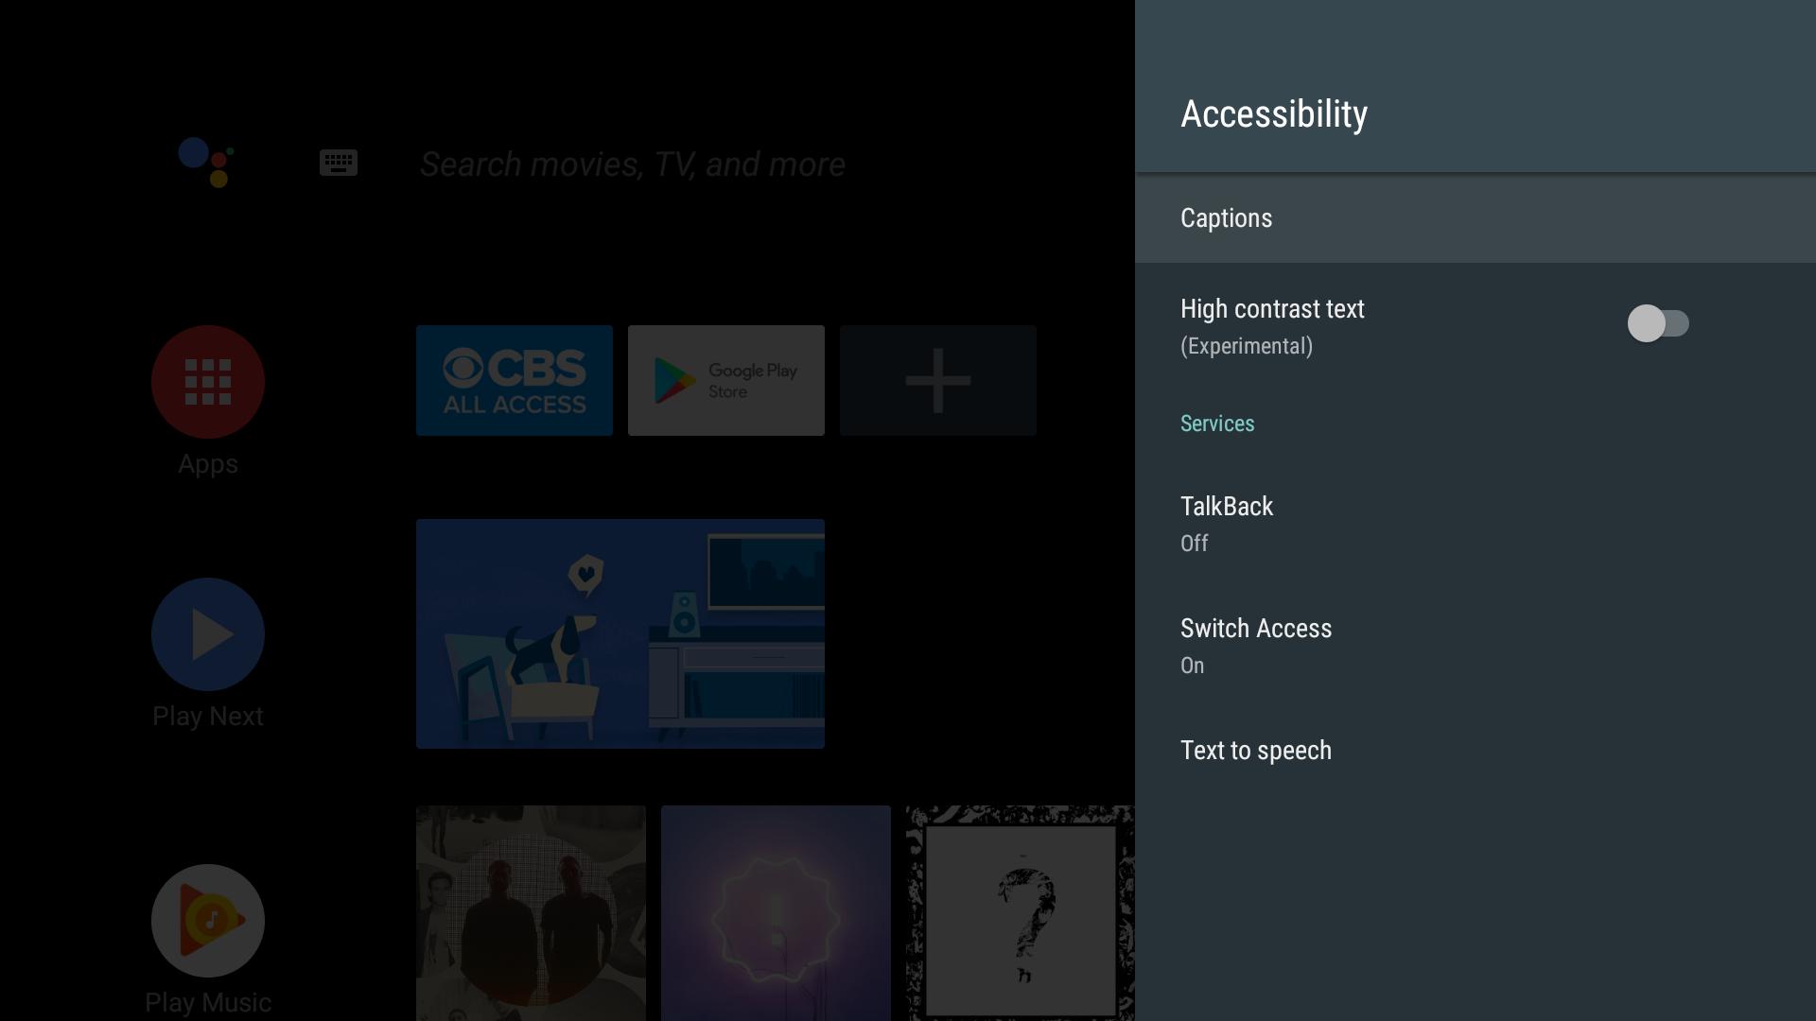
Task: Open Play Next queue
Action: 207,653
